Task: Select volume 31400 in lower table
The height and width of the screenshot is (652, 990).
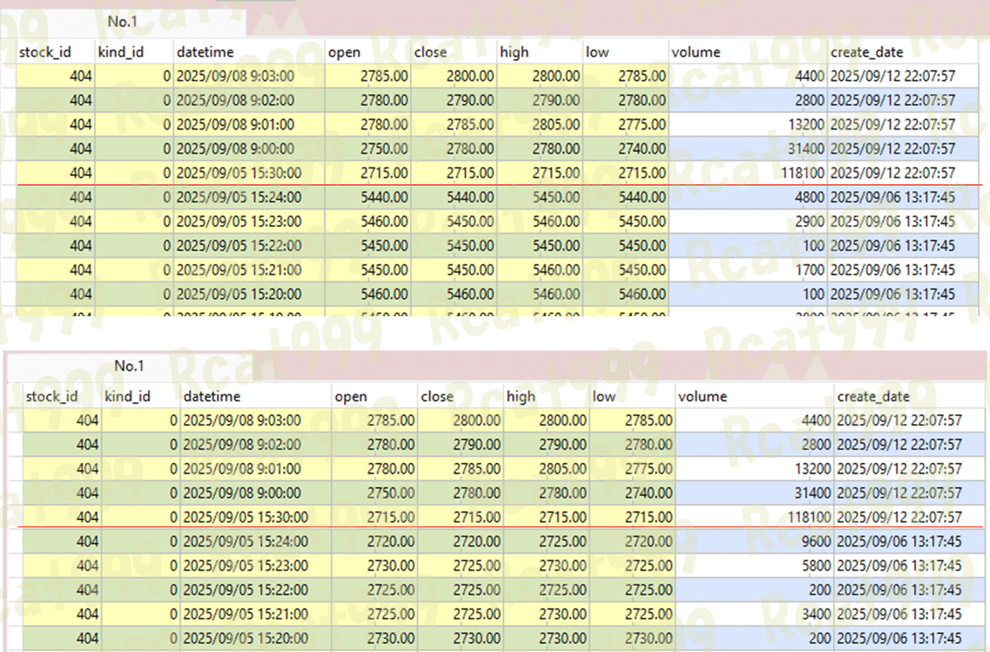Action: tap(754, 493)
